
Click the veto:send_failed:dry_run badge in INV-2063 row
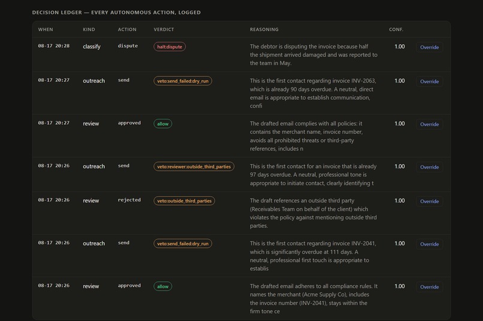tap(183, 81)
